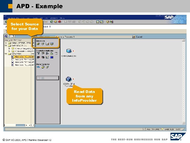The width and height of the screenshot is (190, 143).
Task: Click the Generate Shortcut toolbar icon
Action: 102,22
